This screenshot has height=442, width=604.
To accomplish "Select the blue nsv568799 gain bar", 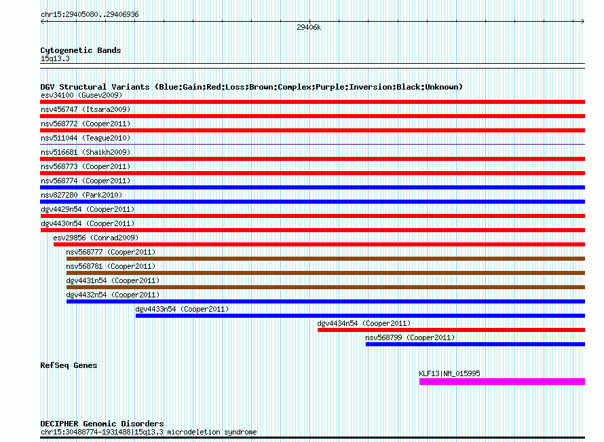I will (x=475, y=344).
